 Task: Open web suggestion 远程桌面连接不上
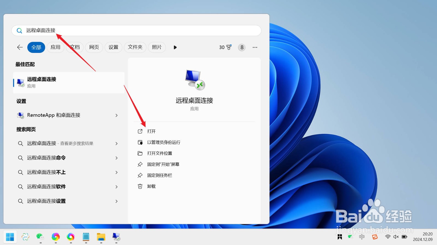point(69,172)
